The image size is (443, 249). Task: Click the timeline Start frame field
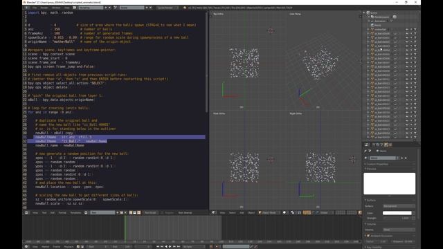[98, 246]
